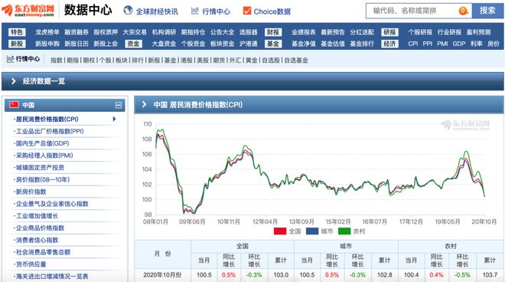Click the Eastmoney logo at top left
This screenshot has height=282, width=505.
pos(28,10)
